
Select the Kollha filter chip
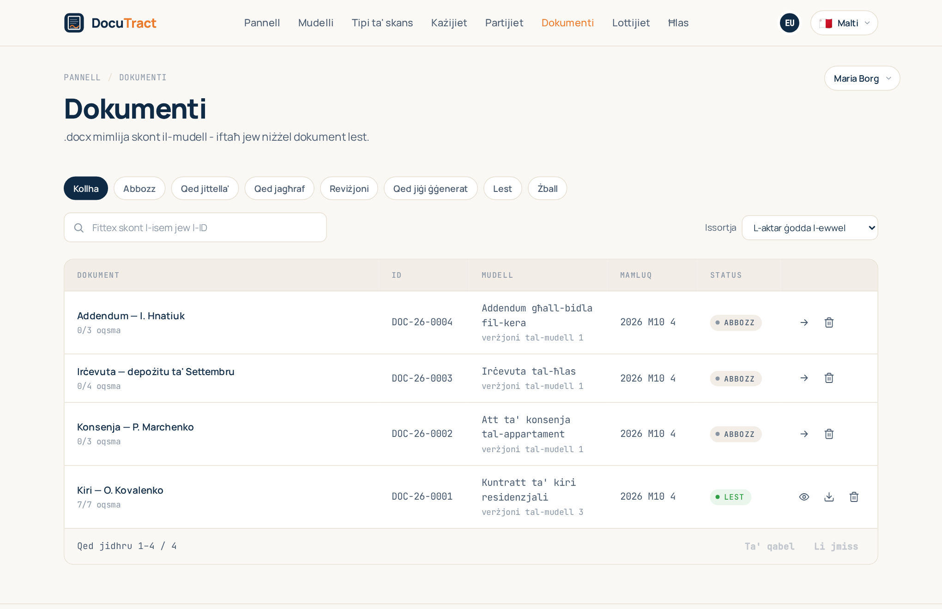pyautogui.click(x=86, y=189)
